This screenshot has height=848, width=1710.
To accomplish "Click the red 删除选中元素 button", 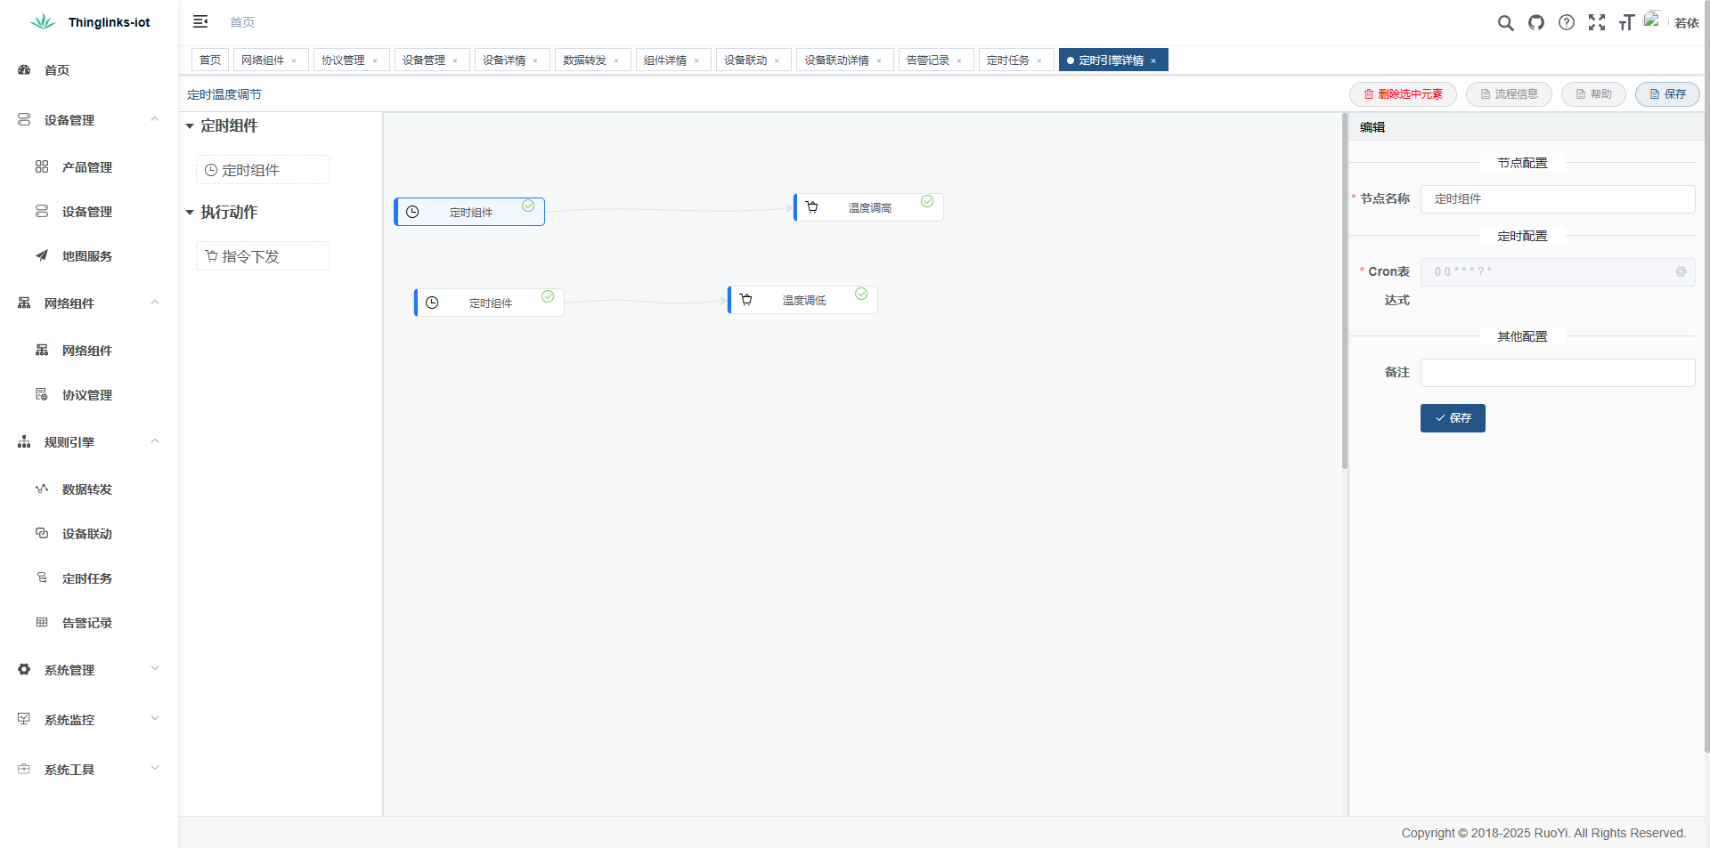I will click(1403, 94).
